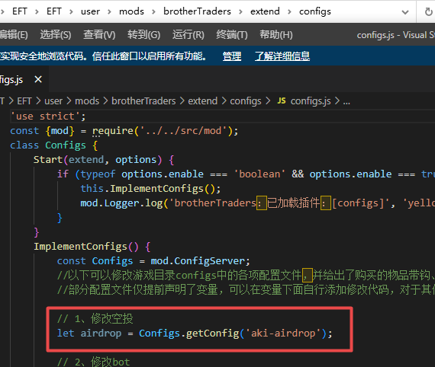This screenshot has width=435, height=367.
Task: Click 'typeof' keyword in if statement
Action: pos(98,174)
